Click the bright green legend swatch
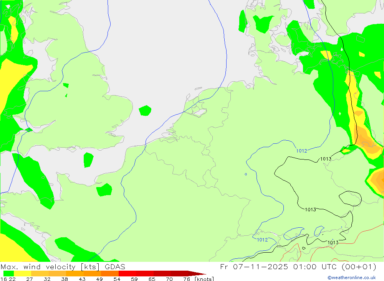Screen dimensions: 384x281 8,273
